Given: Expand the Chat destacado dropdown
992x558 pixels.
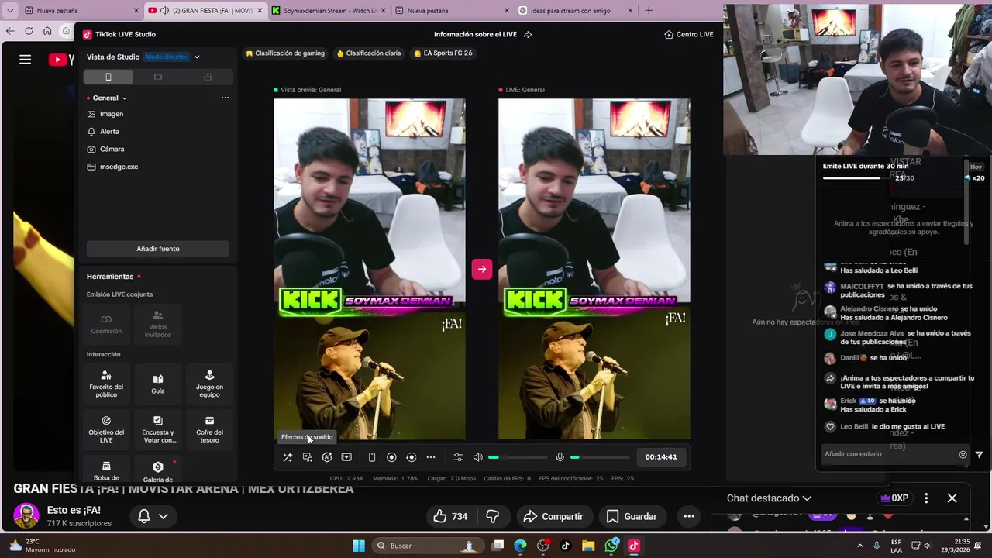Looking at the screenshot, I should point(770,498).
